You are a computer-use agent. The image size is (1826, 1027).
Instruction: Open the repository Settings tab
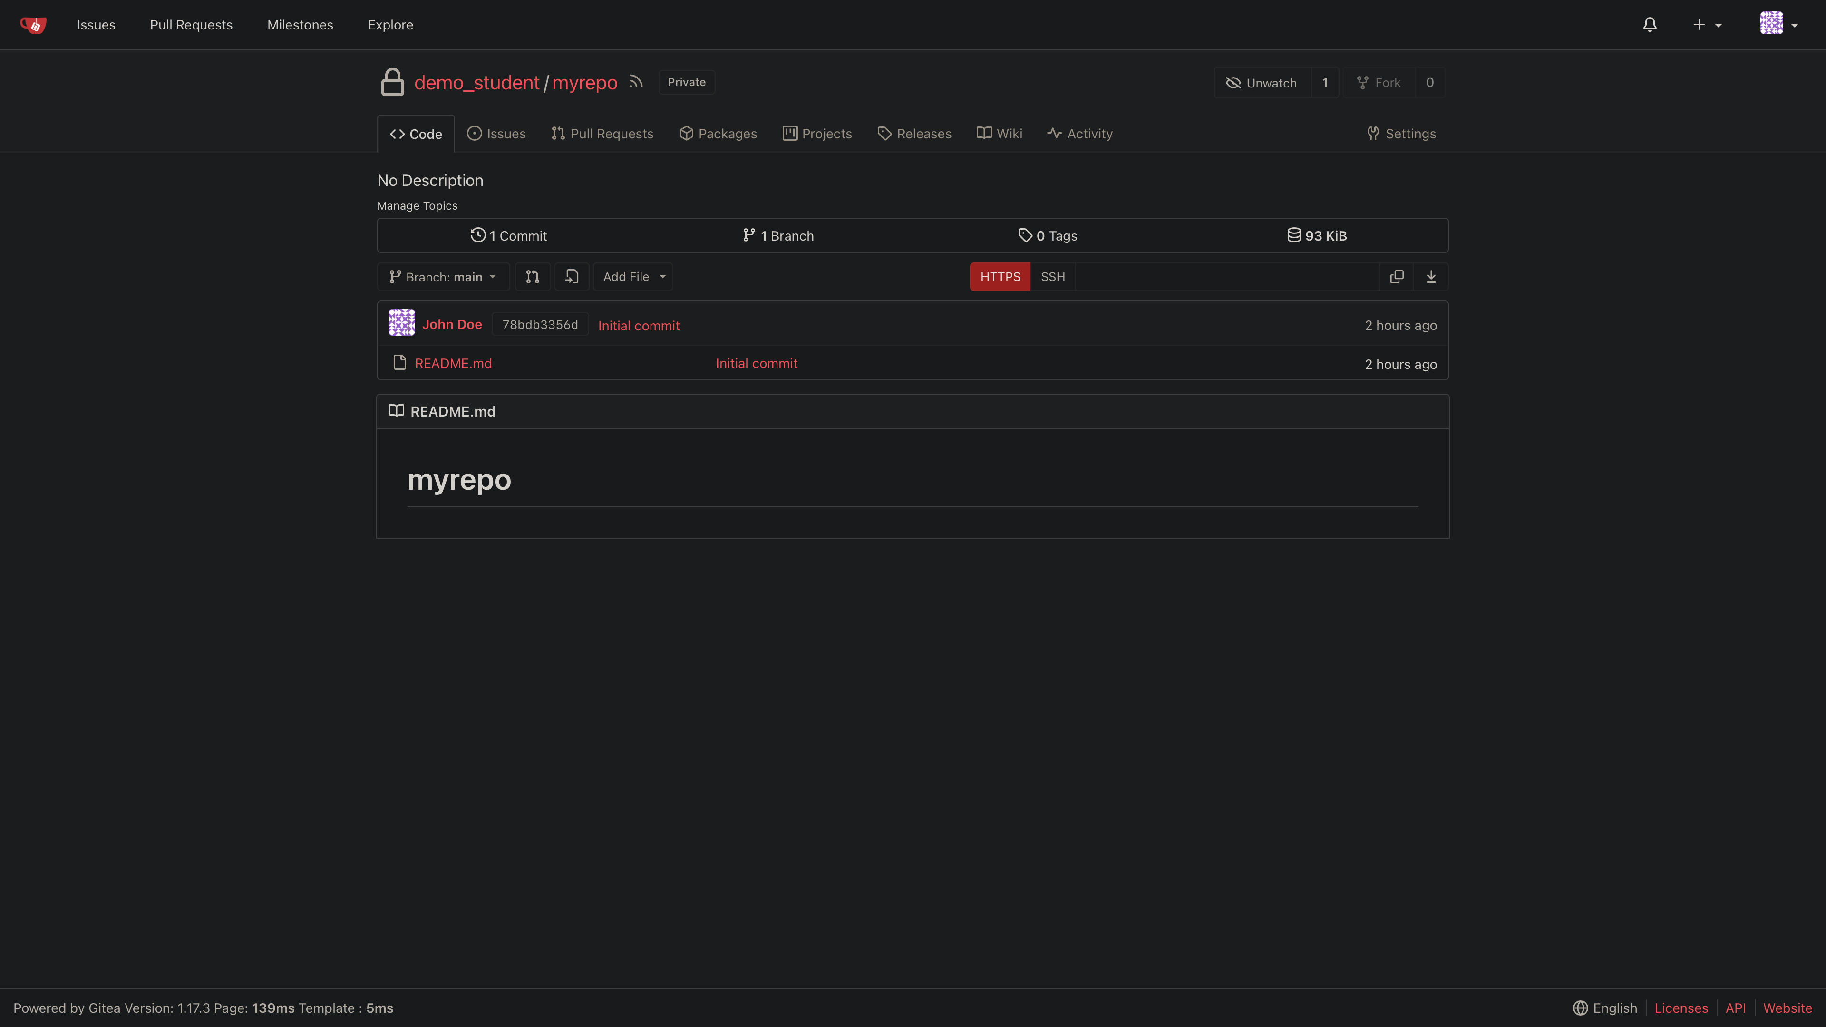[x=1401, y=133]
